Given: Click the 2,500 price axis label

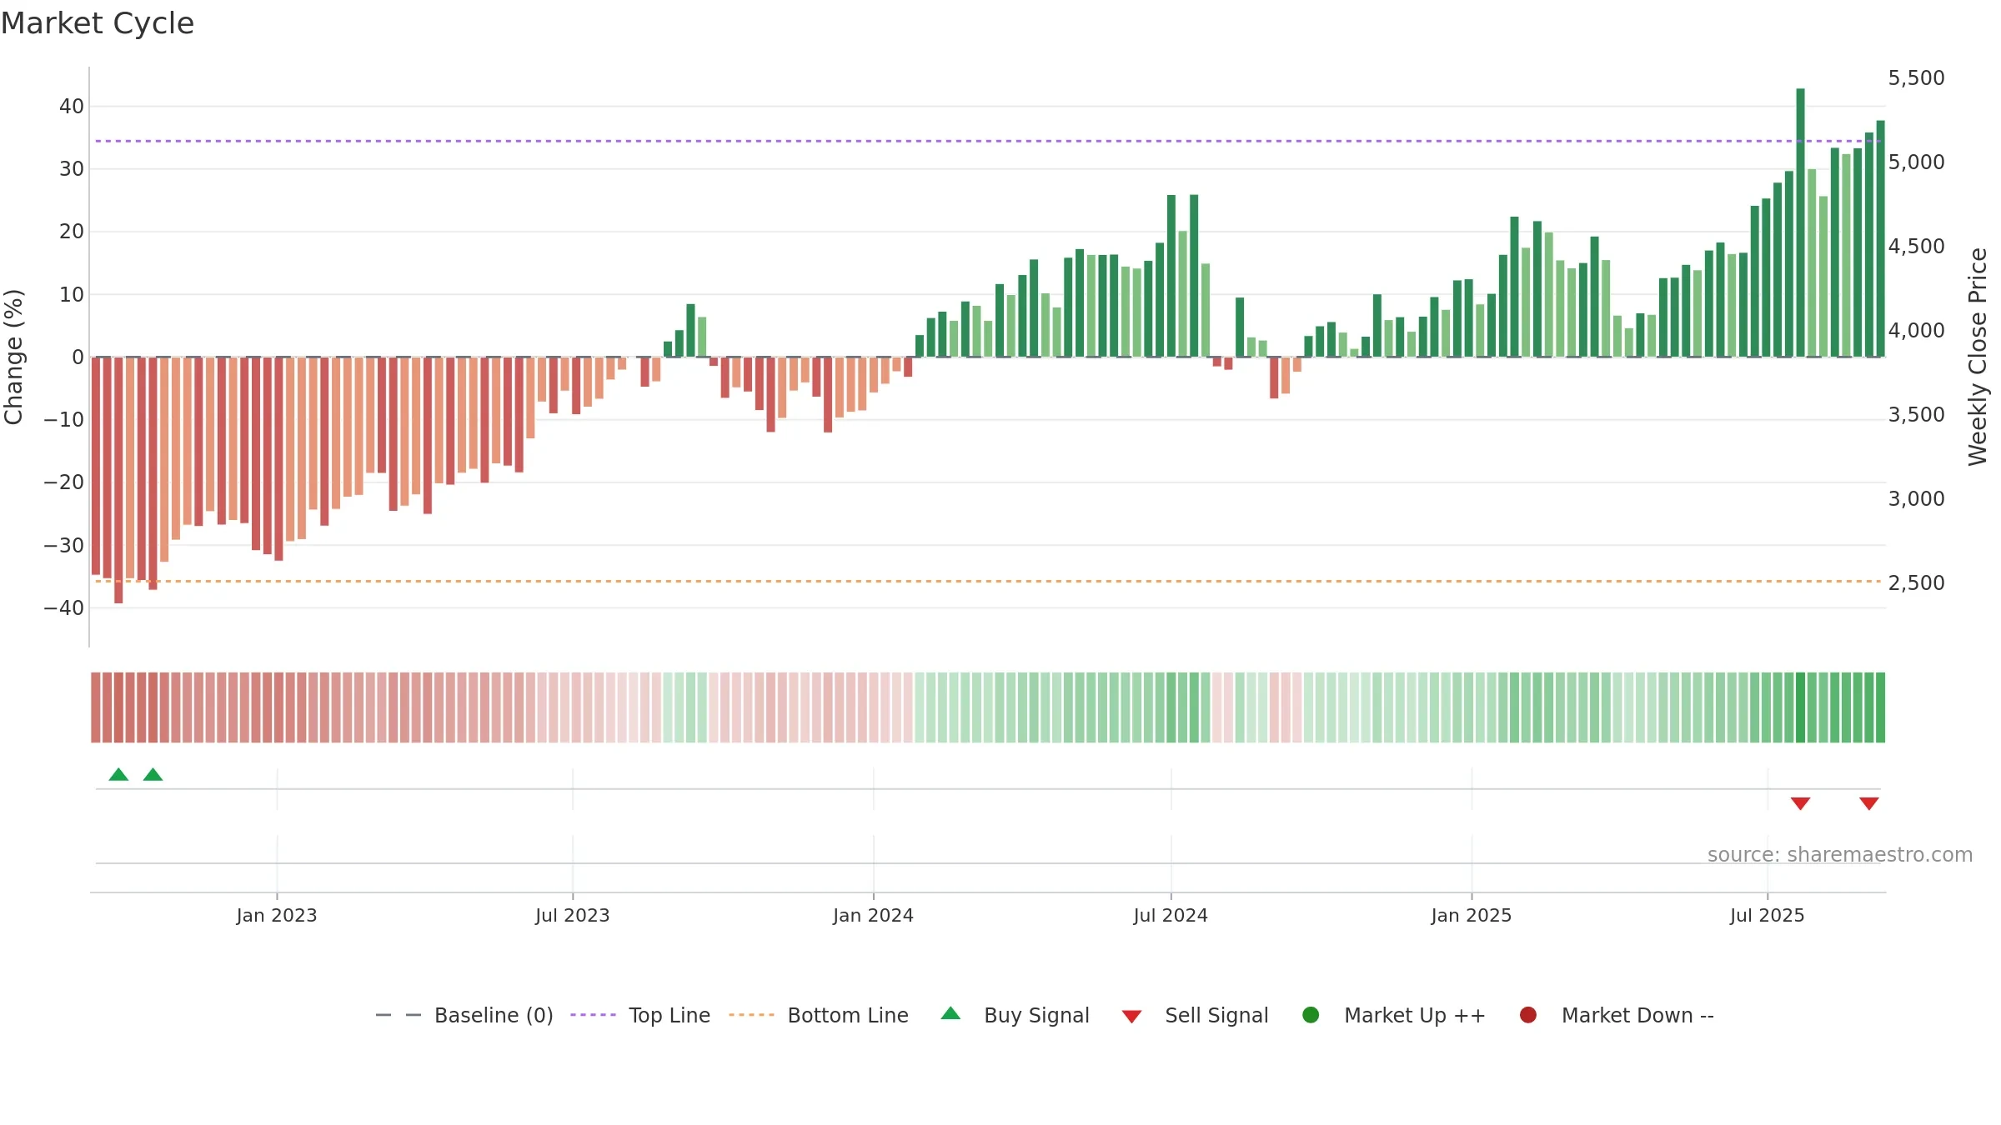Looking at the screenshot, I should coord(1916,583).
